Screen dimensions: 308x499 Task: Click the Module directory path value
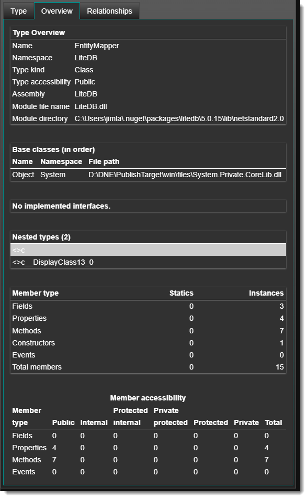pos(179,118)
